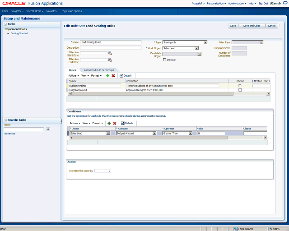Open Conditions Format menu
This screenshot has height=231, width=289.
click(98, 123)
